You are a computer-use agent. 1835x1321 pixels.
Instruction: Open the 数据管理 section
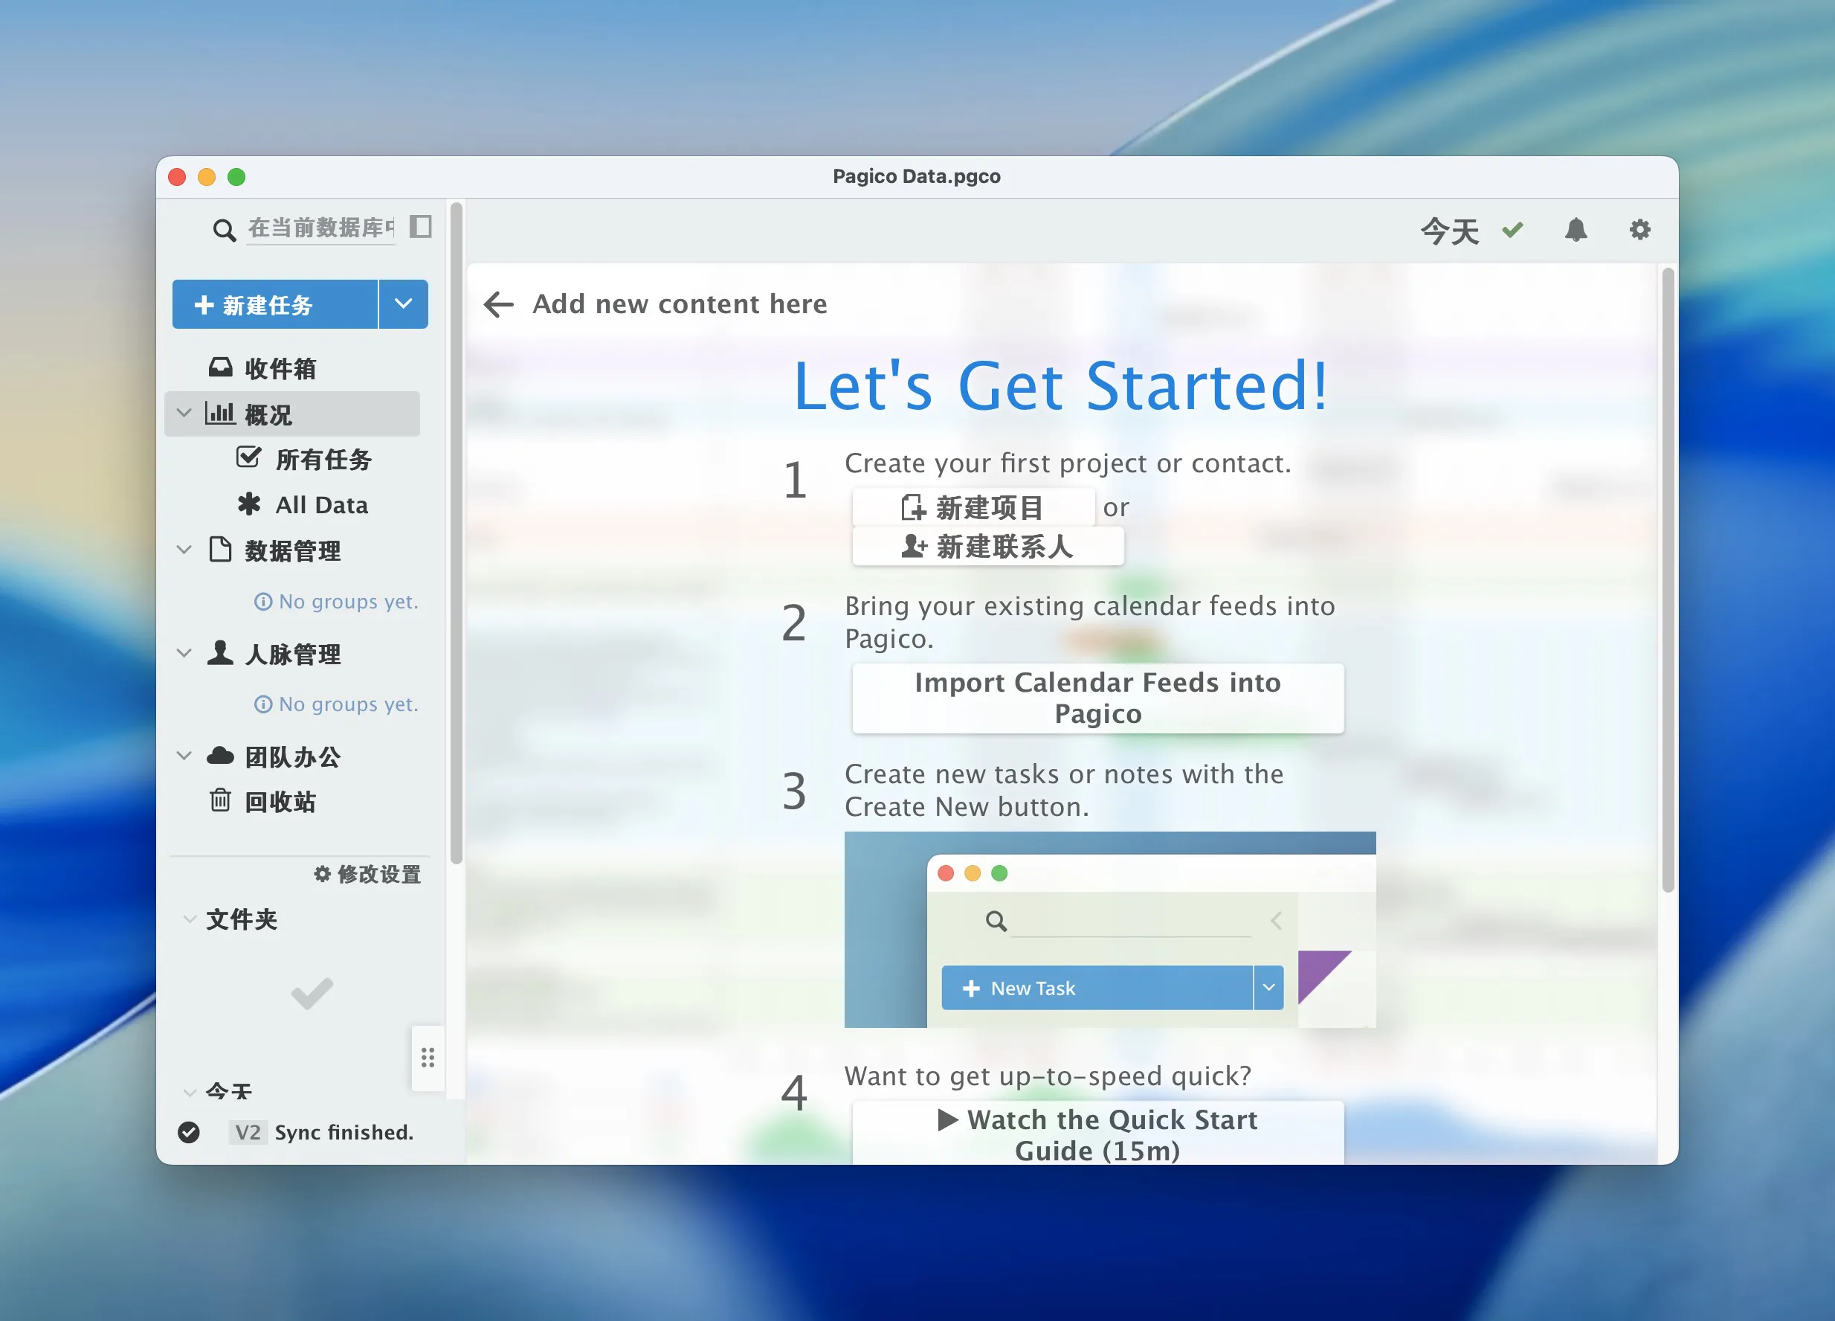click(x=291, y=551)
